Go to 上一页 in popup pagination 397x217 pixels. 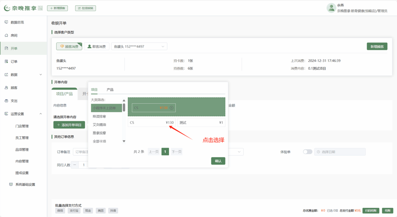[x=154, y=152]
